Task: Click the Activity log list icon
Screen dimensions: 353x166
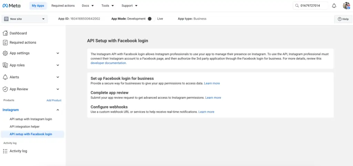Action: (5, 151)
